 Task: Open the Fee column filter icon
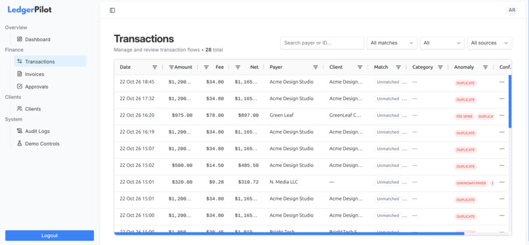(x=207, y=67)
